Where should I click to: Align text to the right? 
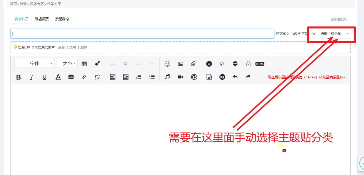point(139,64)
